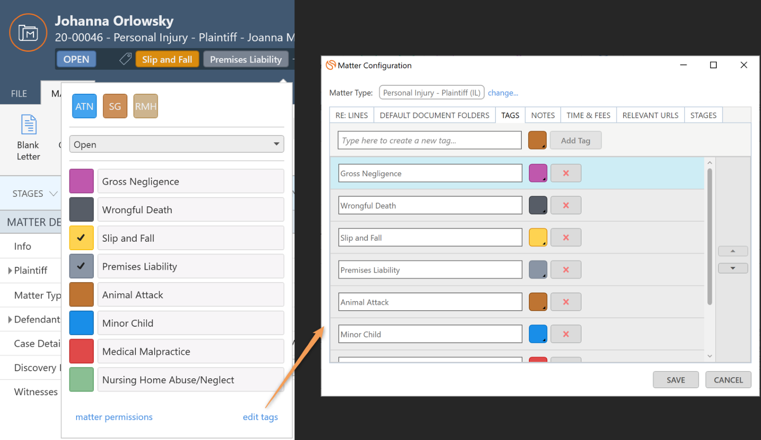Open color dropdown for Premises Liability tag
The image size is (761, 440).
(538, 270)
